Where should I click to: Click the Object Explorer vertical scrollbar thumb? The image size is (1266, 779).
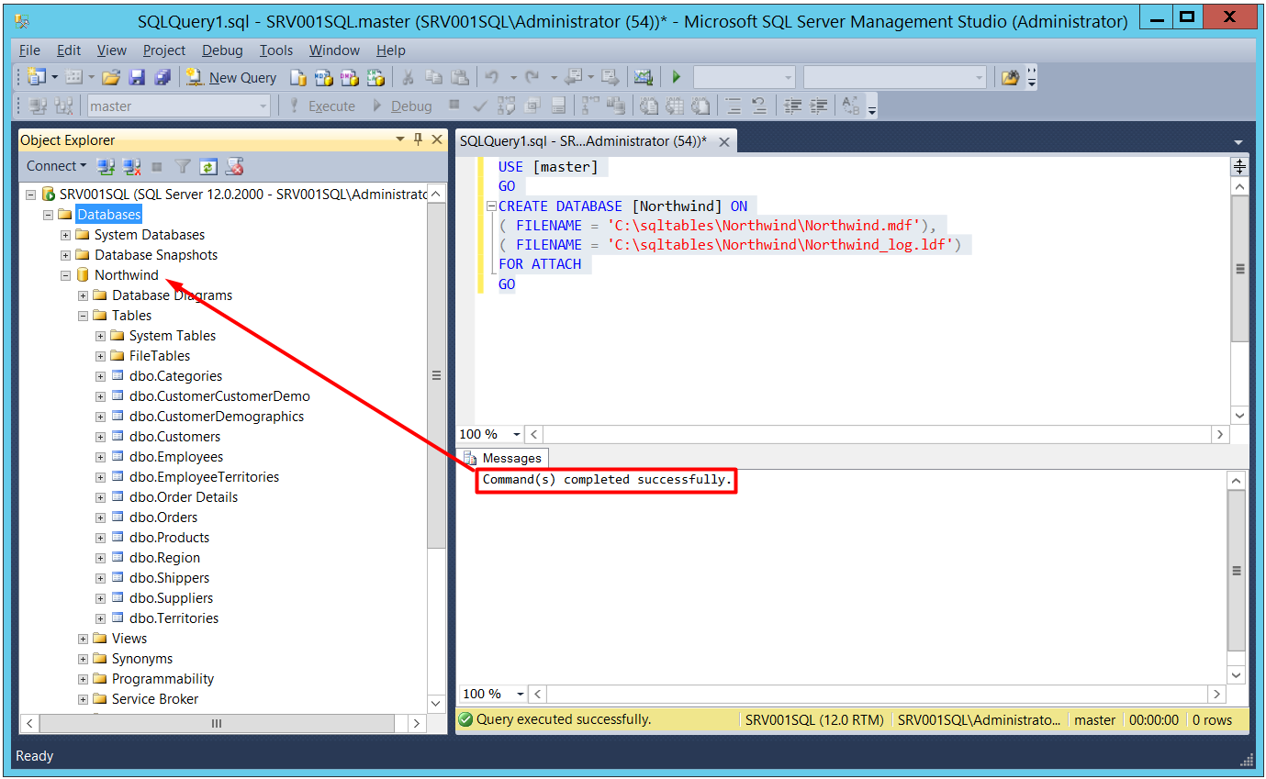pos(437,376)
